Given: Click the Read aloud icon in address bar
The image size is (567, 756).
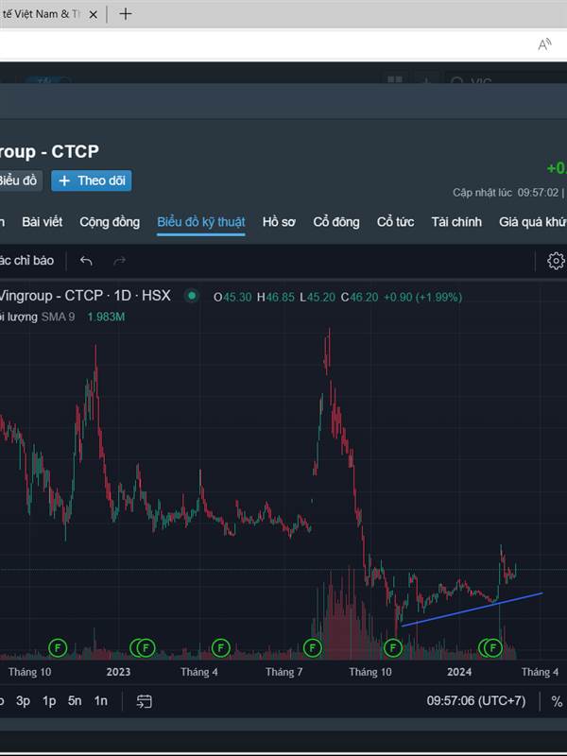Looking at the screenshot, I should click(x=544, y=44).
